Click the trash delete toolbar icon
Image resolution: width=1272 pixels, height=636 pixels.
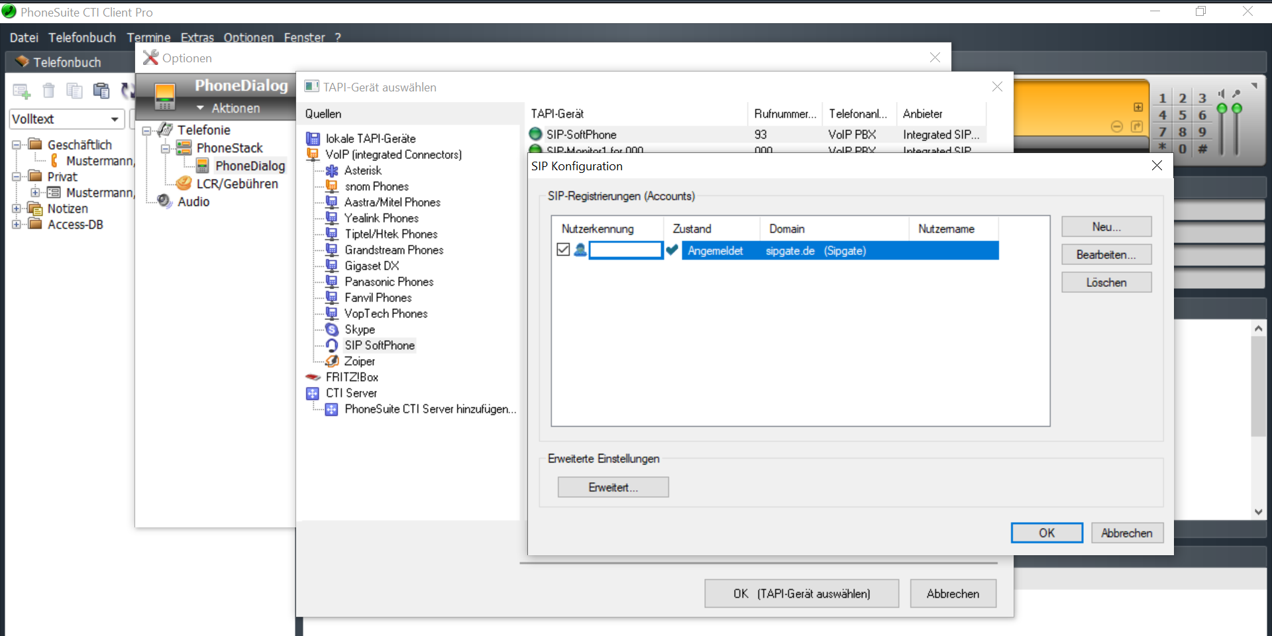pyautogui.click(x=48, y=91)
